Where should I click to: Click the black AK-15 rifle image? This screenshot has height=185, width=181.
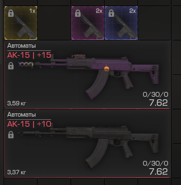(88, 146)
